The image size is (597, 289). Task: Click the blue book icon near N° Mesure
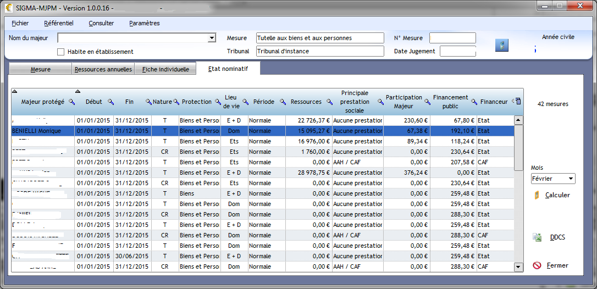[x=501, y=45]
